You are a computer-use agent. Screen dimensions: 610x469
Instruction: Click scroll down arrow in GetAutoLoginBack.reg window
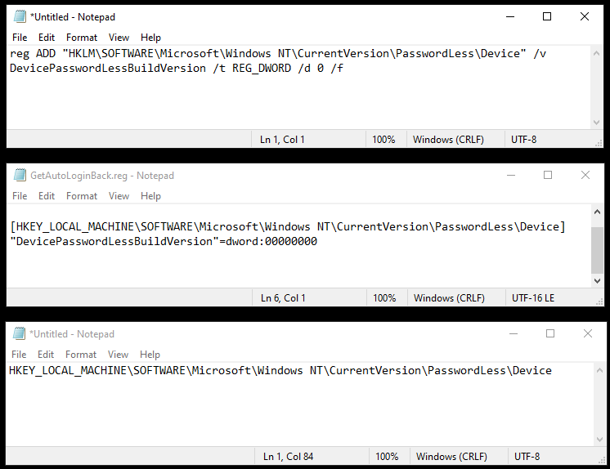(597, 281)
